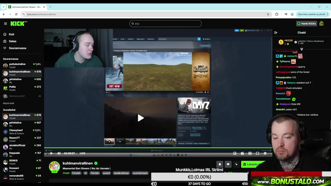Viewport: 331px width, 186px height.
Task: Open a new browser tab with the plus button
Action: 50,7
